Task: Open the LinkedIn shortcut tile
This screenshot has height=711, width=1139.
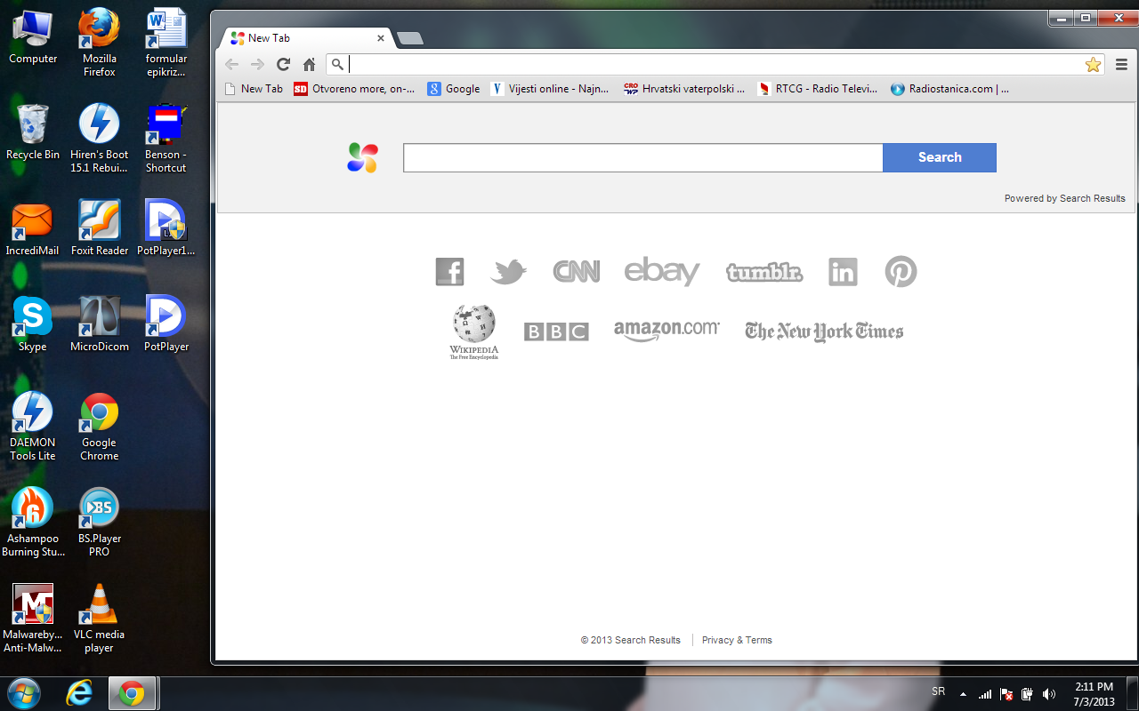Action: click(x=843, y=271)
